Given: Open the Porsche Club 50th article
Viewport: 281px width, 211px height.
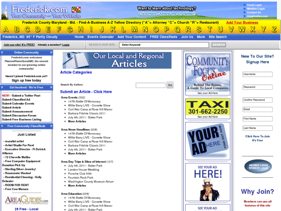Looking at the screenshot, I should (80, 174).
